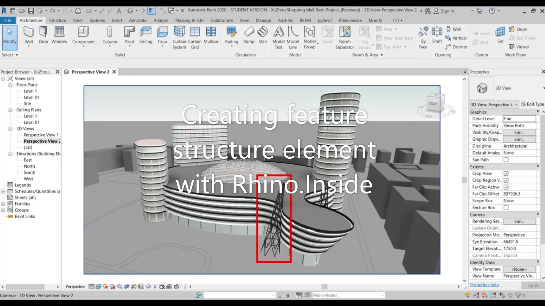Viewport: 545px width, 306px height.
Task: Collapse the 3D Views tree node
Action: [10, 129]
